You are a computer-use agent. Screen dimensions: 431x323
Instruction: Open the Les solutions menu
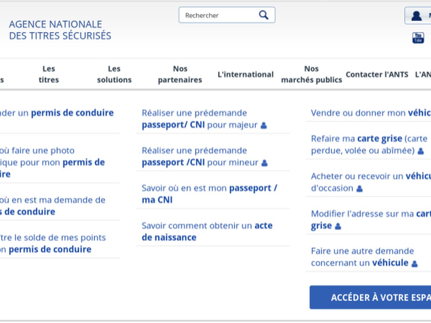[114, 74]
